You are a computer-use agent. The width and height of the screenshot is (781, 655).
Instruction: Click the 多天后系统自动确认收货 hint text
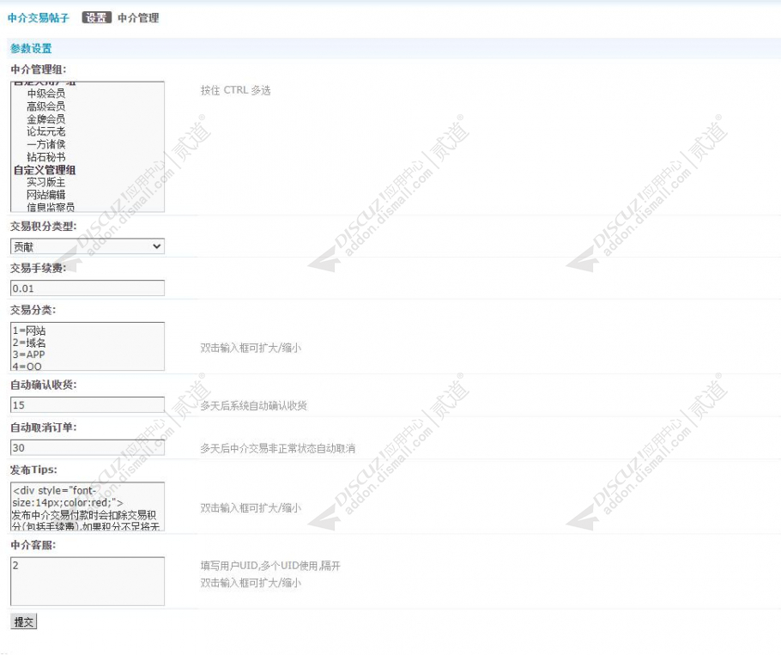click(x=253, y=405)
